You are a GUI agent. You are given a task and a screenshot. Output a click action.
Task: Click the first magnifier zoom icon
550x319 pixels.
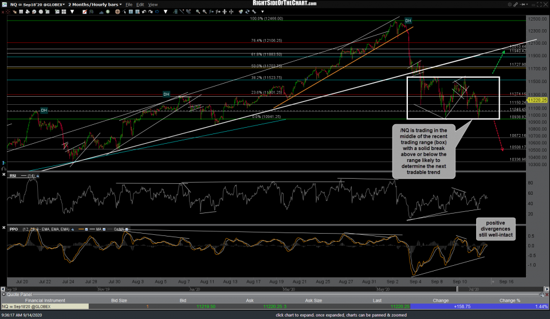tap(198, 11)
